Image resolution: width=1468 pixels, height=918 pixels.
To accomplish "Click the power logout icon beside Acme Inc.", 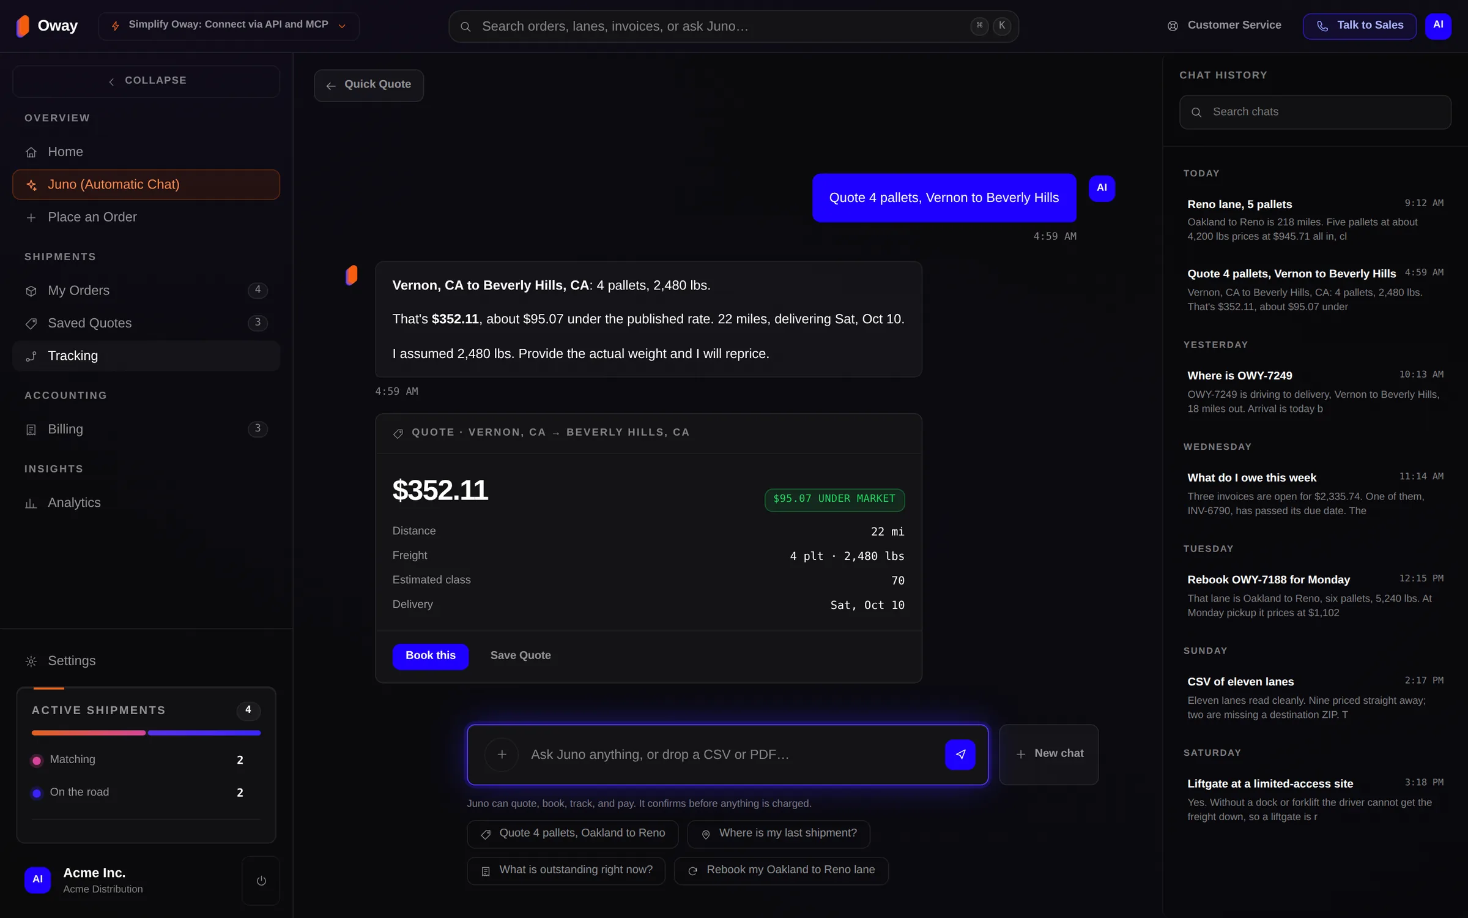I will point(261,880).
